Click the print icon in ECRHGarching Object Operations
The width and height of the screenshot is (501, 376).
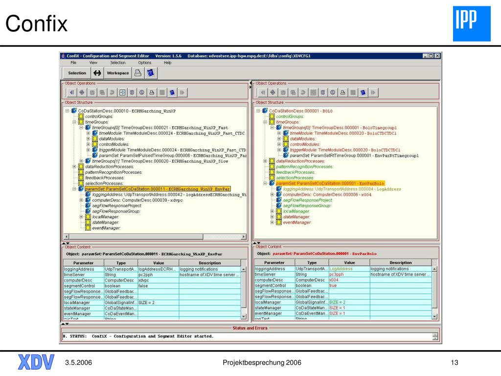tap(152, 93)
